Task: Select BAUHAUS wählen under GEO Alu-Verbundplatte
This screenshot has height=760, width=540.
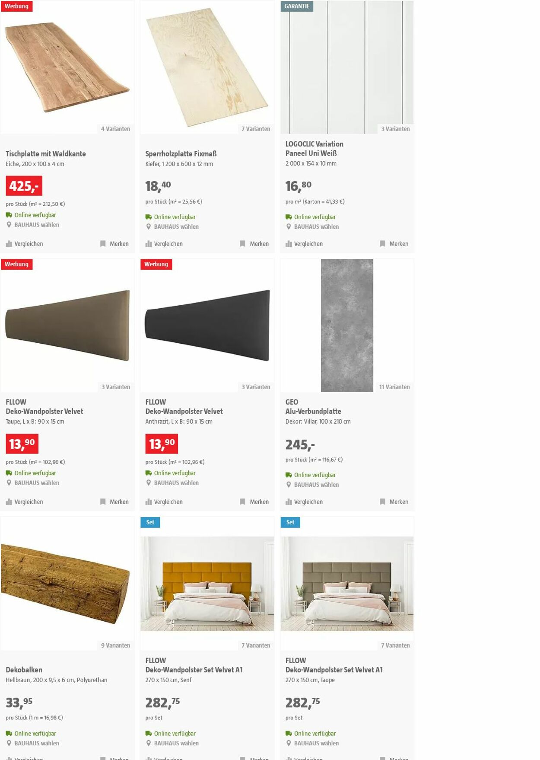Action: pyautogui.click(x=316, y=485)
